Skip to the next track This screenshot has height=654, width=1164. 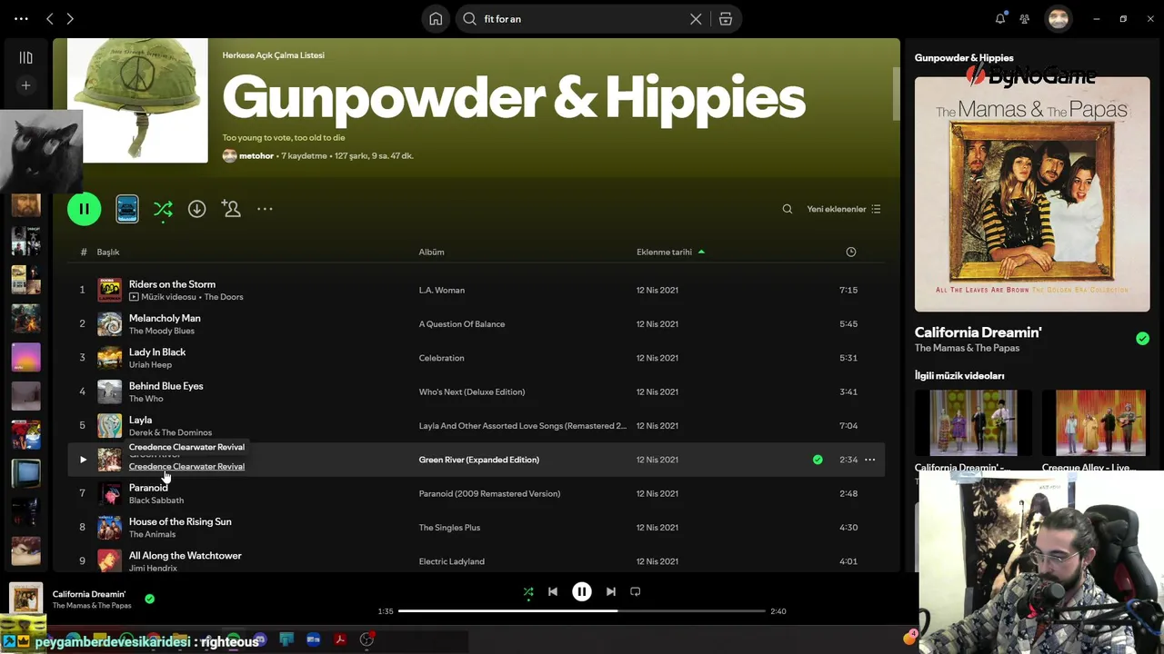611,591
